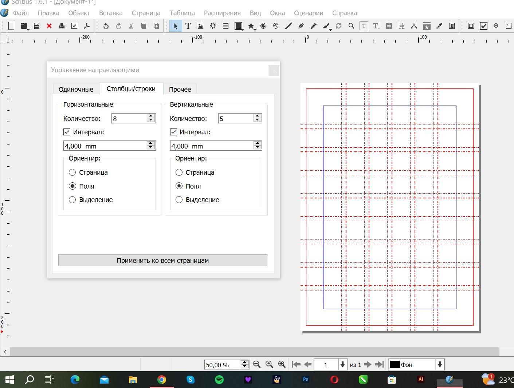The width and height of the screenshot is (514, 388).
Task: Open the Фон layer dropdown
Action: [440, 364]
